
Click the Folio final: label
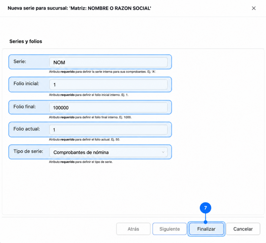point(25,107)
